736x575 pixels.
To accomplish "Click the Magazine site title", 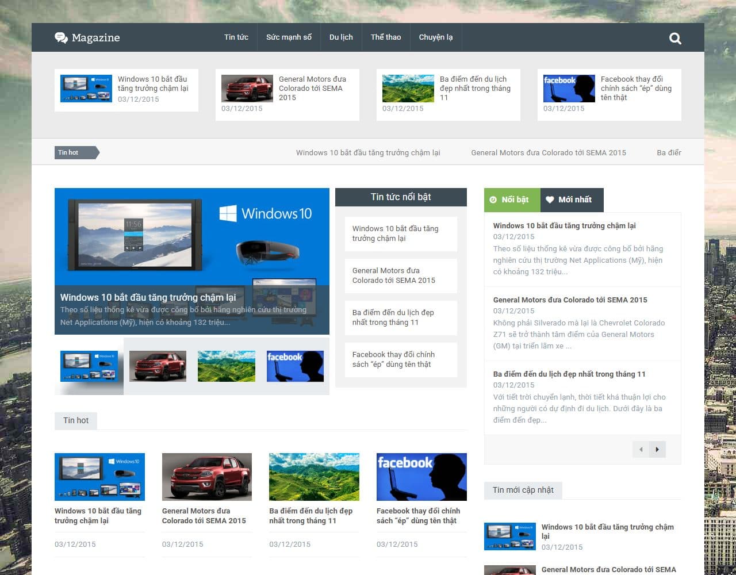I will [x=95, y=38].
